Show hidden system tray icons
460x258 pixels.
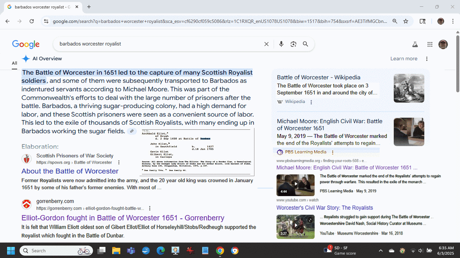coord(381,251)
